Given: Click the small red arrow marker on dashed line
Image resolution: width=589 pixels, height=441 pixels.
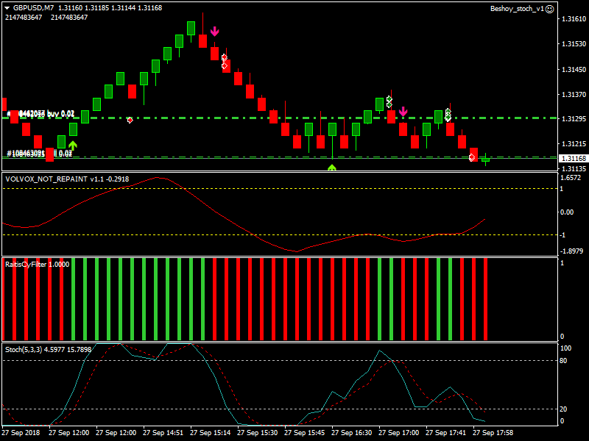Looking at the screenshot, I should pos(130,120).
